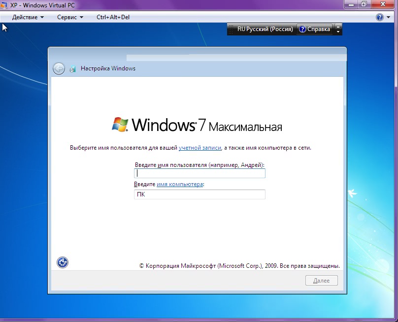Click the Microsoft copyright notice text
Image resolution: width=398 pixels, height=322 pixels.
pos(239,266)
